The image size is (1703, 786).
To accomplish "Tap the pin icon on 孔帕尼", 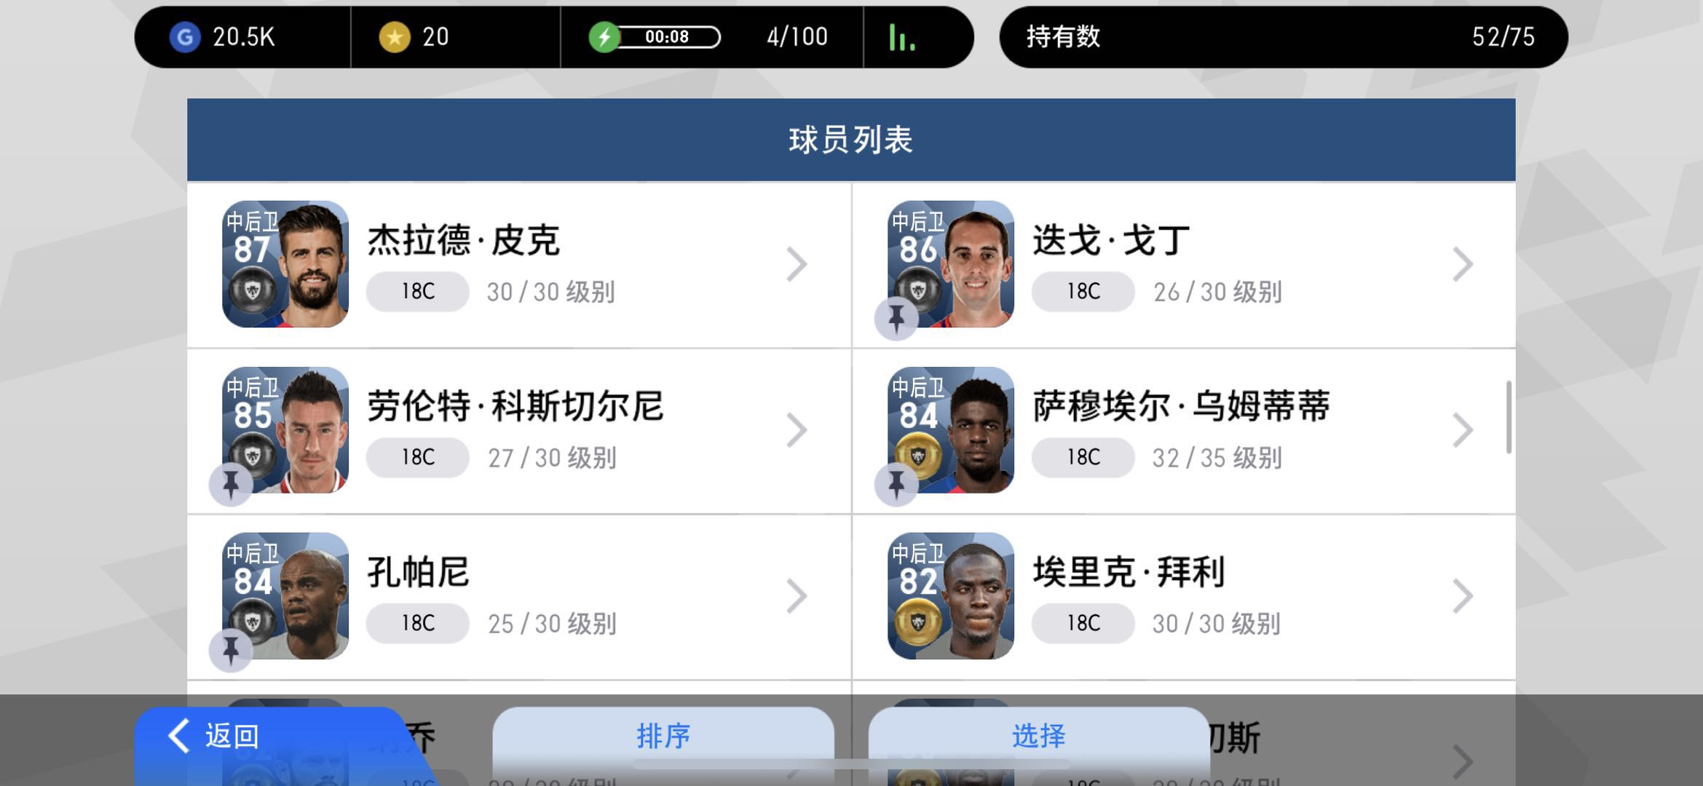I will 231,651.
